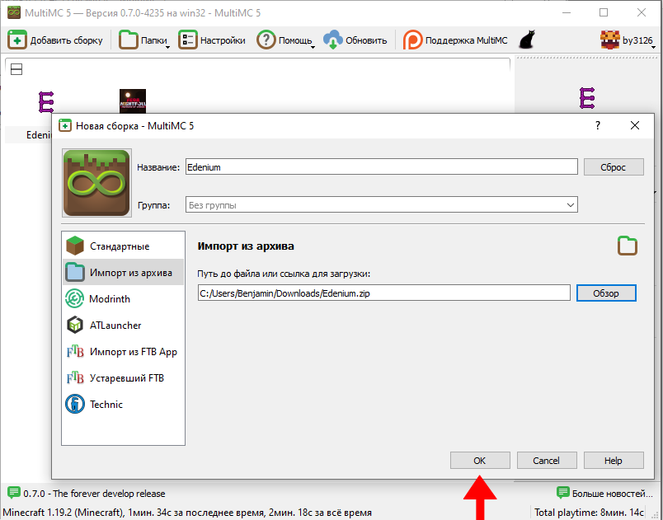
Task: Click Добавить сборку toolbar label
Action: tap(67, 40)
